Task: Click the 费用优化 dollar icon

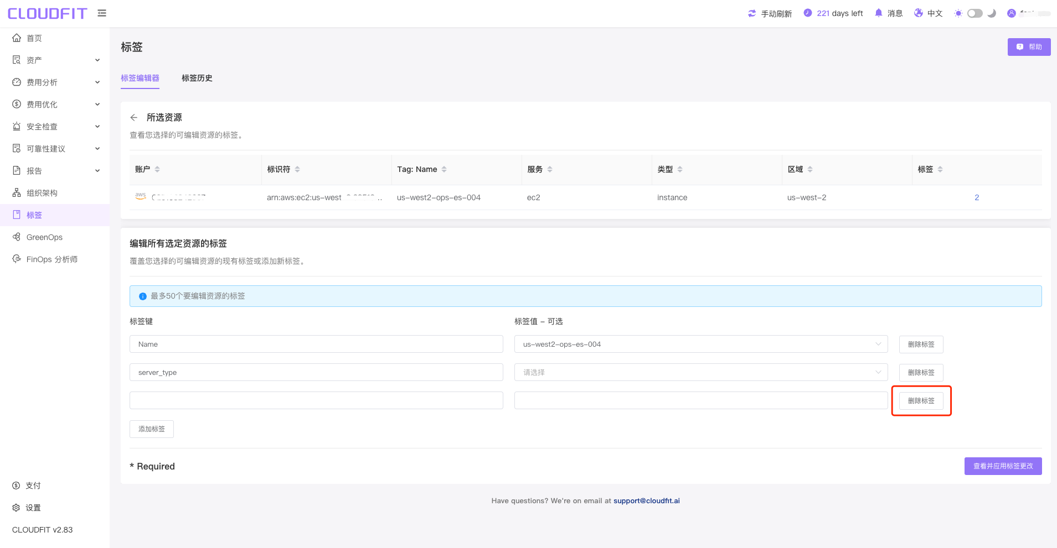Action: point(17,104)
